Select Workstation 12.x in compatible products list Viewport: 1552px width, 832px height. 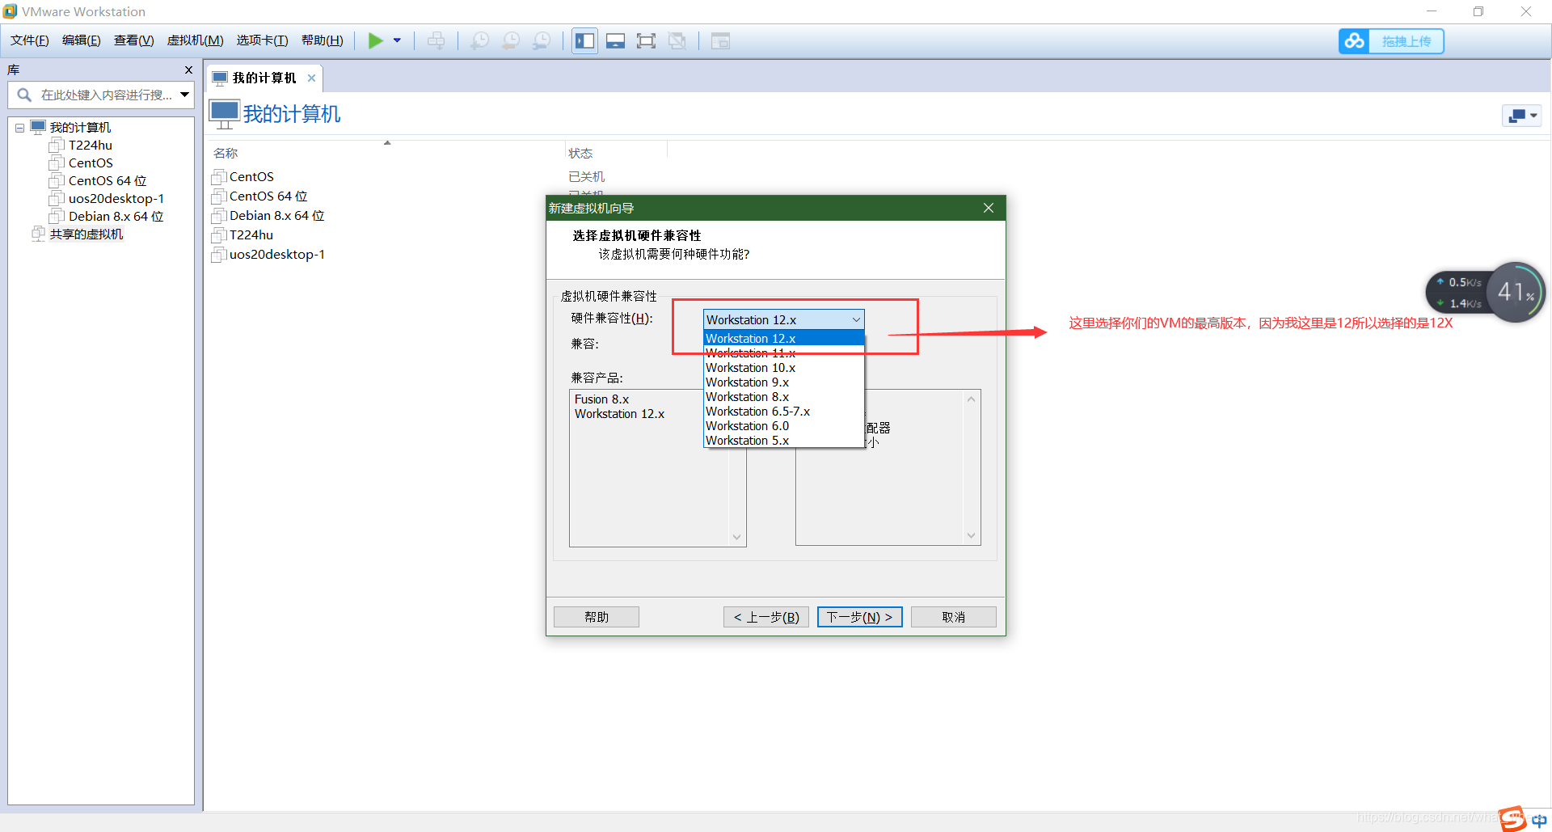click(x=619, y=414)
